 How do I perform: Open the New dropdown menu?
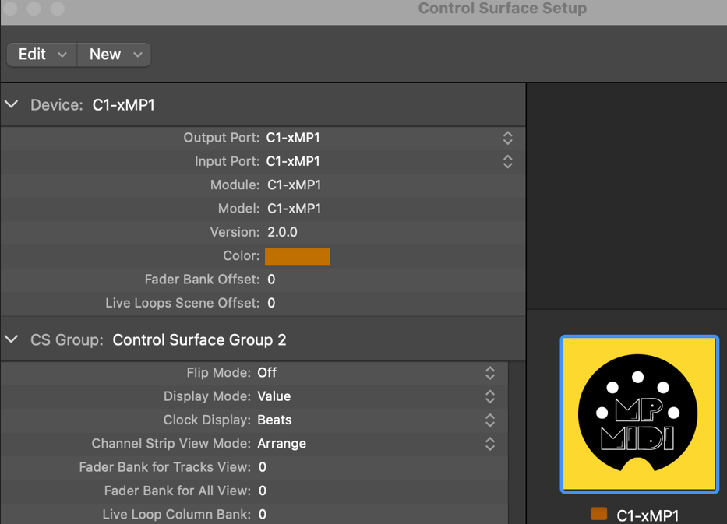point(114,55)
